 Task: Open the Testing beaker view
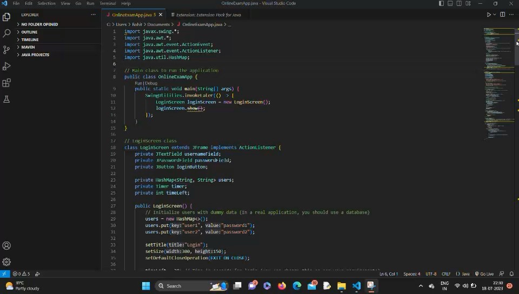pyautogui.click(x=6, y=99)
